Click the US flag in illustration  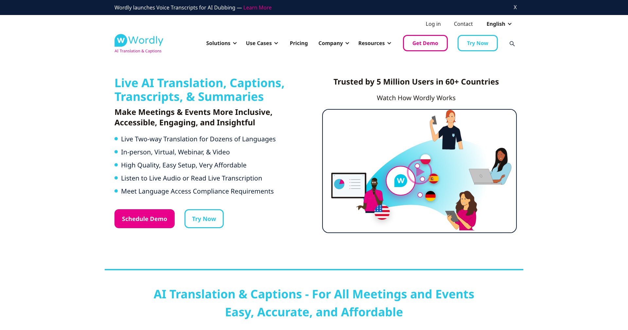point(382,212)
